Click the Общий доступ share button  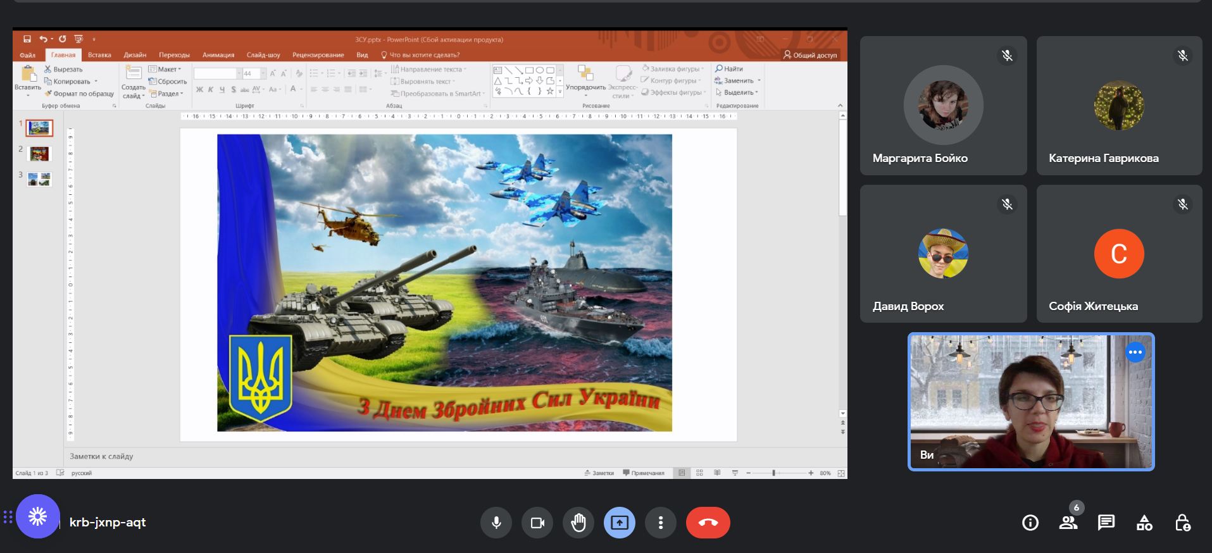click(x=810, y=55)
